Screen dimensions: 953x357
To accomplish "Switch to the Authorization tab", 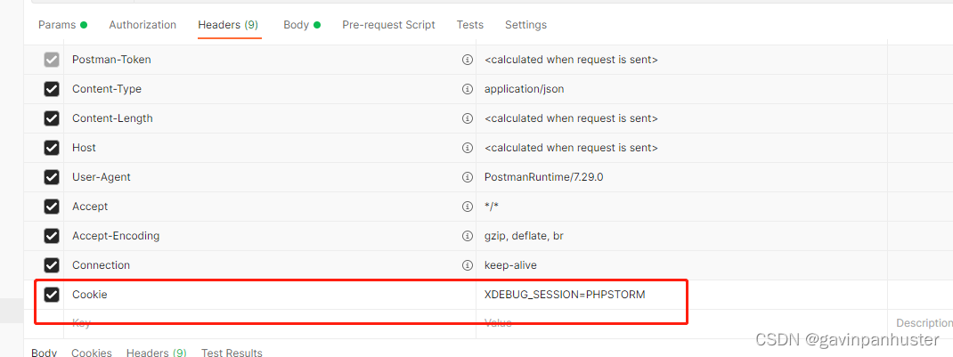I will tap(143, 25).
